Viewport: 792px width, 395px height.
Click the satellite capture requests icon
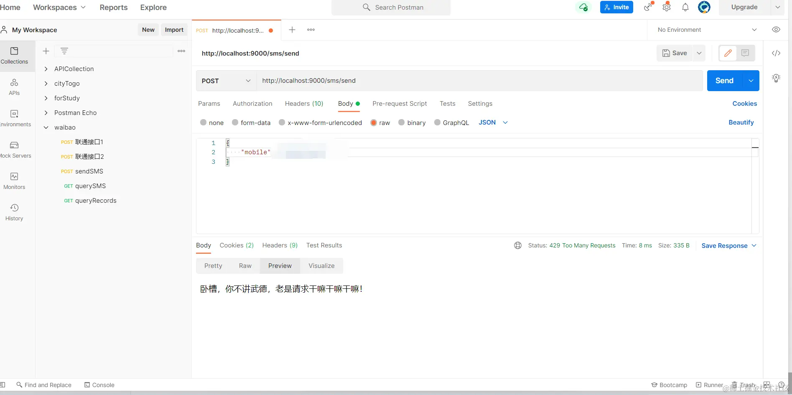pyautogui.click(x=648, y=7)
